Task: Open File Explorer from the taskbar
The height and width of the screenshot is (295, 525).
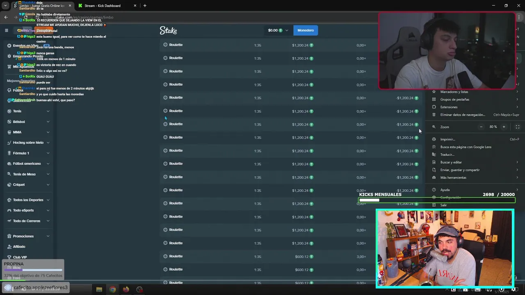Action: click(99, 290)
